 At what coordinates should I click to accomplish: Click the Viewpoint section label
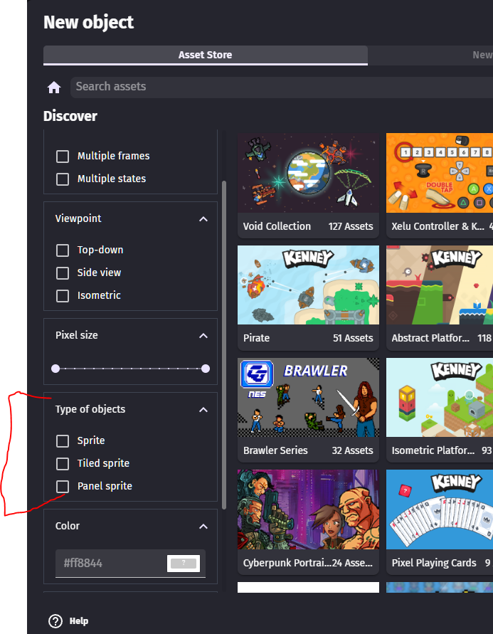tap(78, 218)
